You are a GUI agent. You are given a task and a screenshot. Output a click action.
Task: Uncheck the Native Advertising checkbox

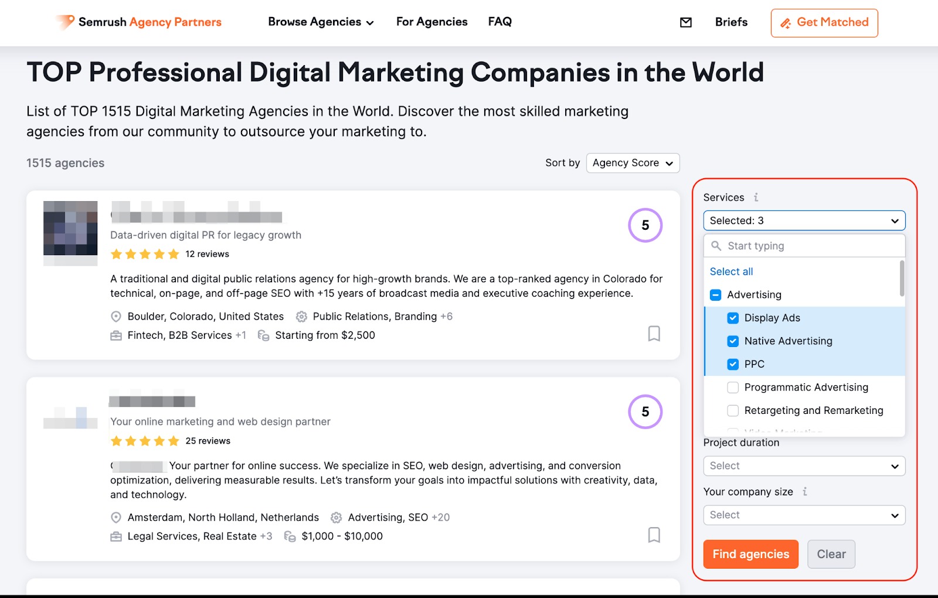click(x=733, y=341)
